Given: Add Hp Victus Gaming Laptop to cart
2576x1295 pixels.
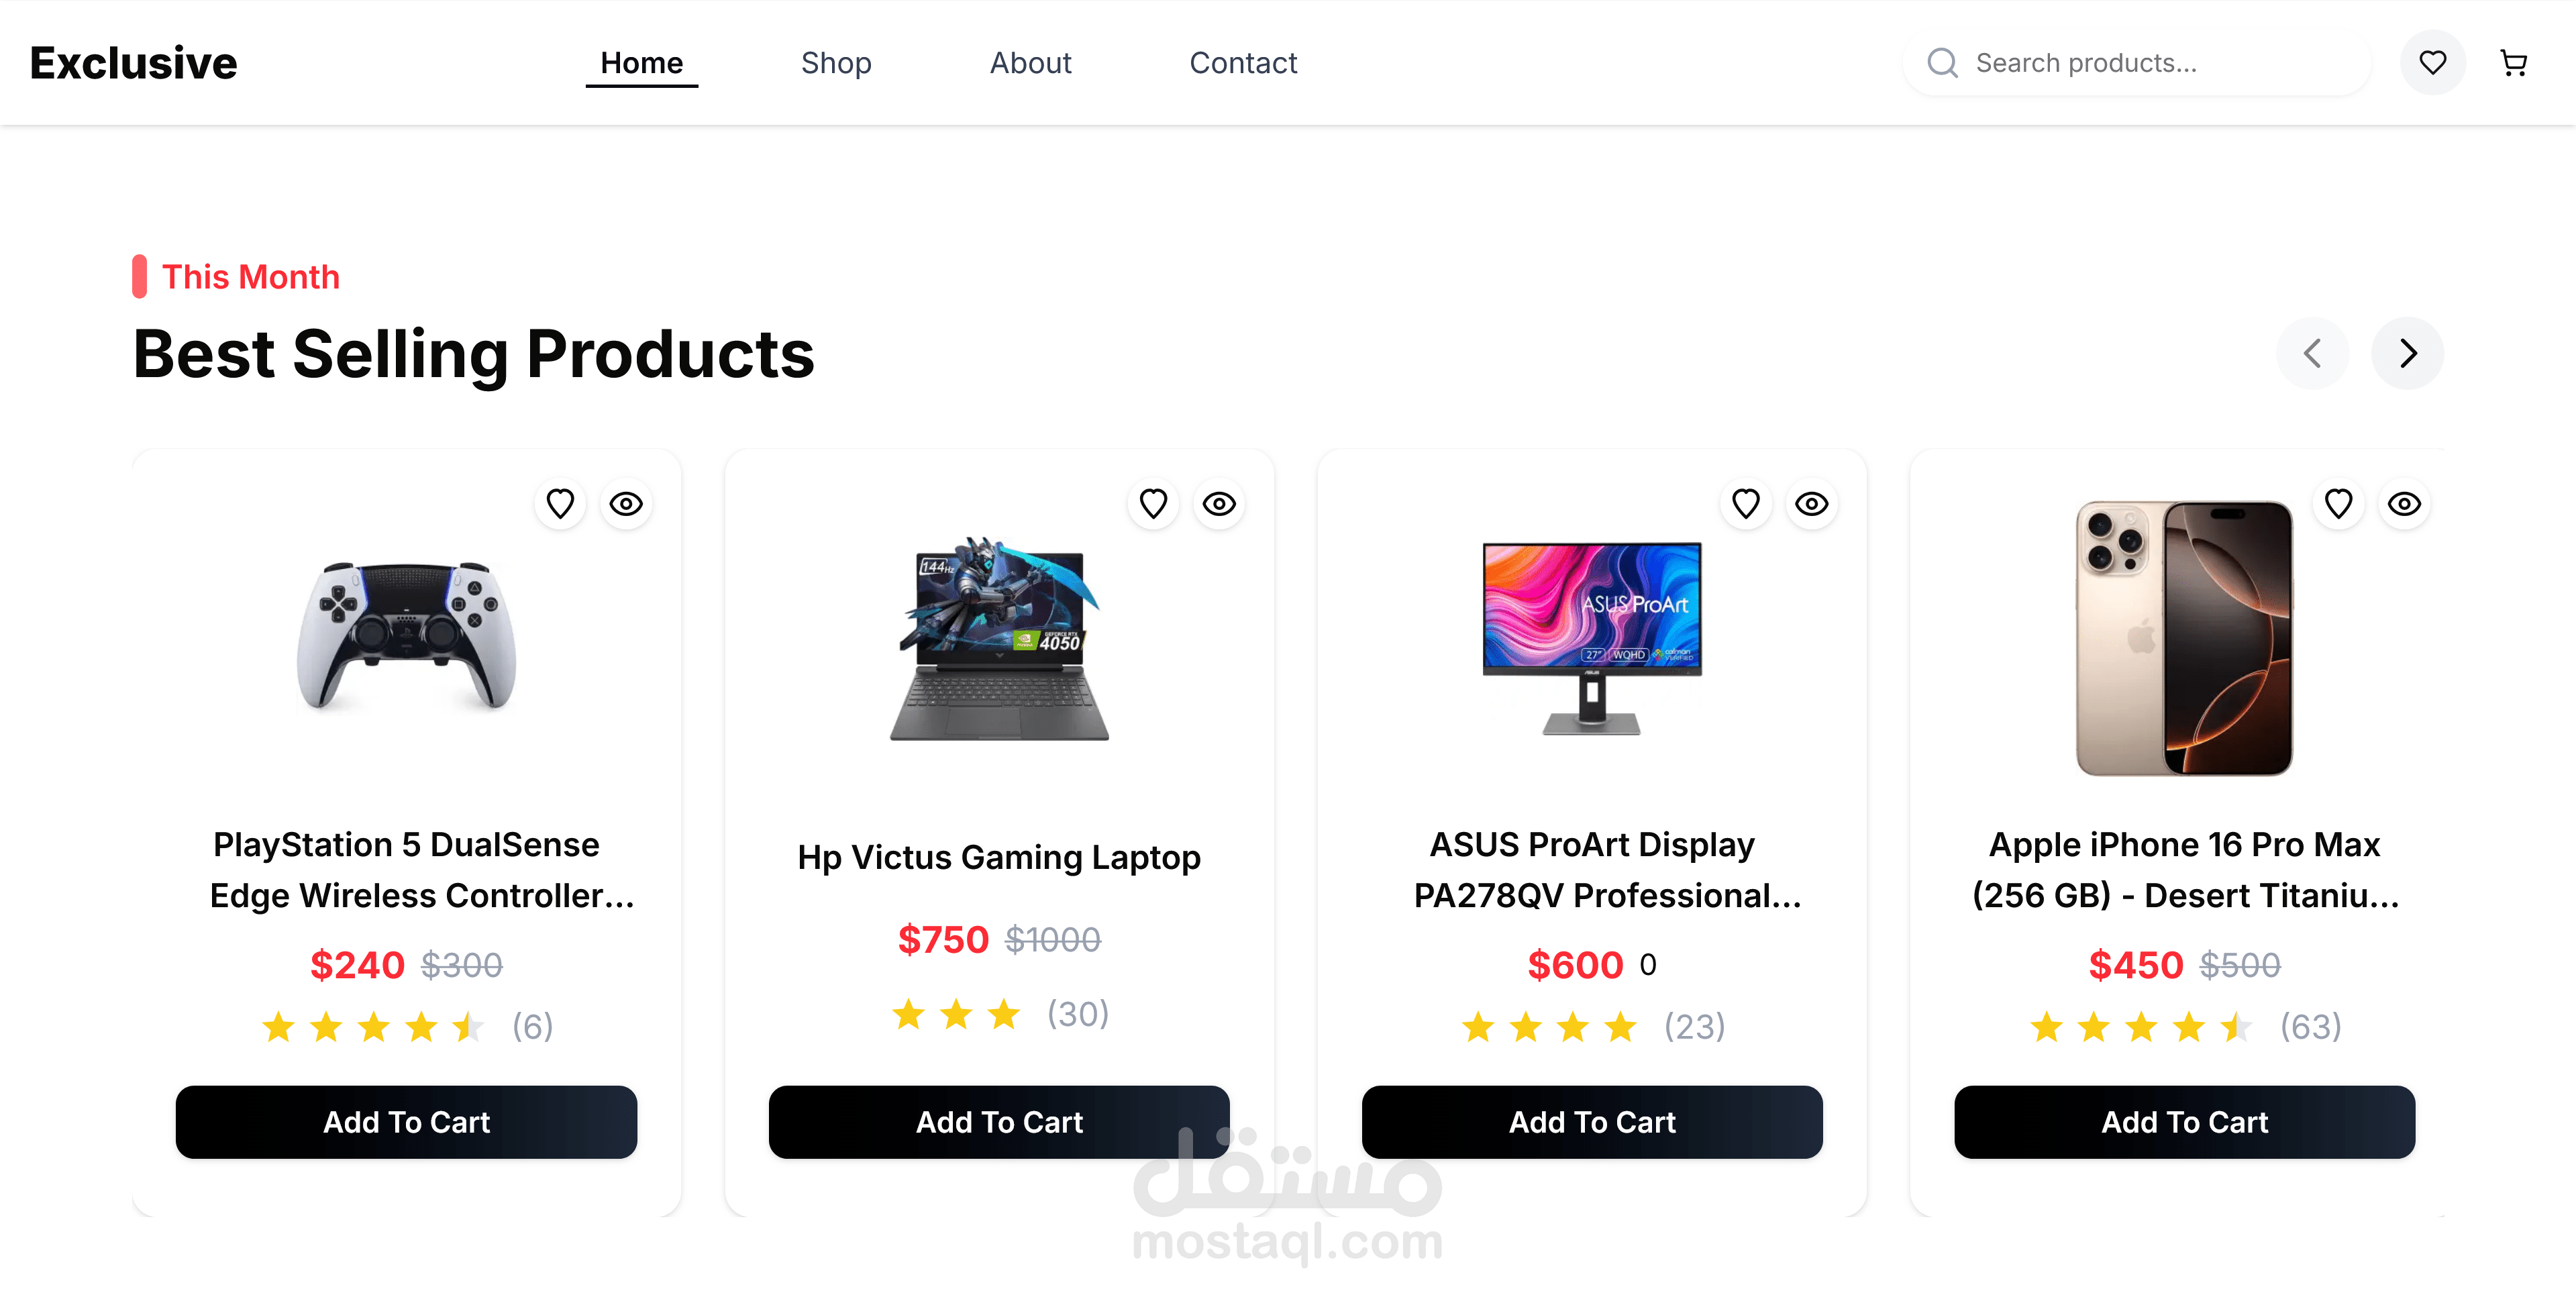Looking at the screenshot, I should click(999, 1122).
